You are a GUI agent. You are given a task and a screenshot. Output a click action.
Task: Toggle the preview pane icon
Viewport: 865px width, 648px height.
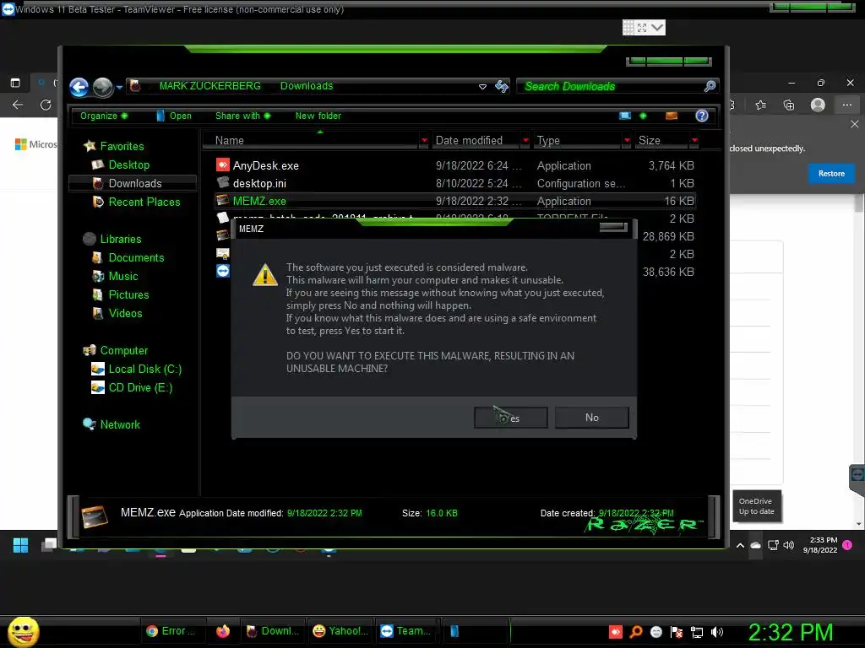pos(672,116)
